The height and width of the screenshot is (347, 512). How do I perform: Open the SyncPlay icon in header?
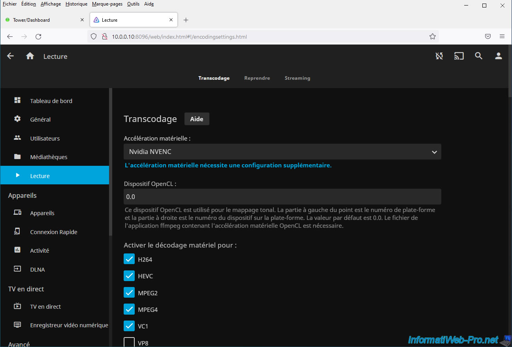tap(439, 56)
